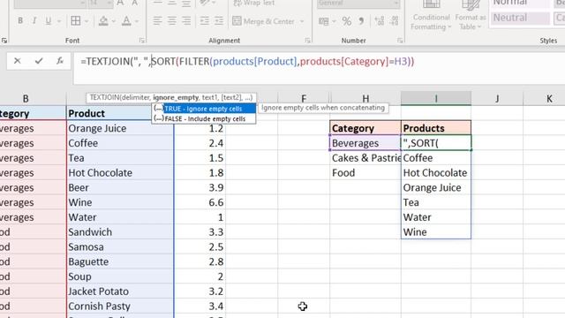The height and width of the screenshot is (318, 565).
Task: Select the Neutral cell style
Action: click(520, 18)
